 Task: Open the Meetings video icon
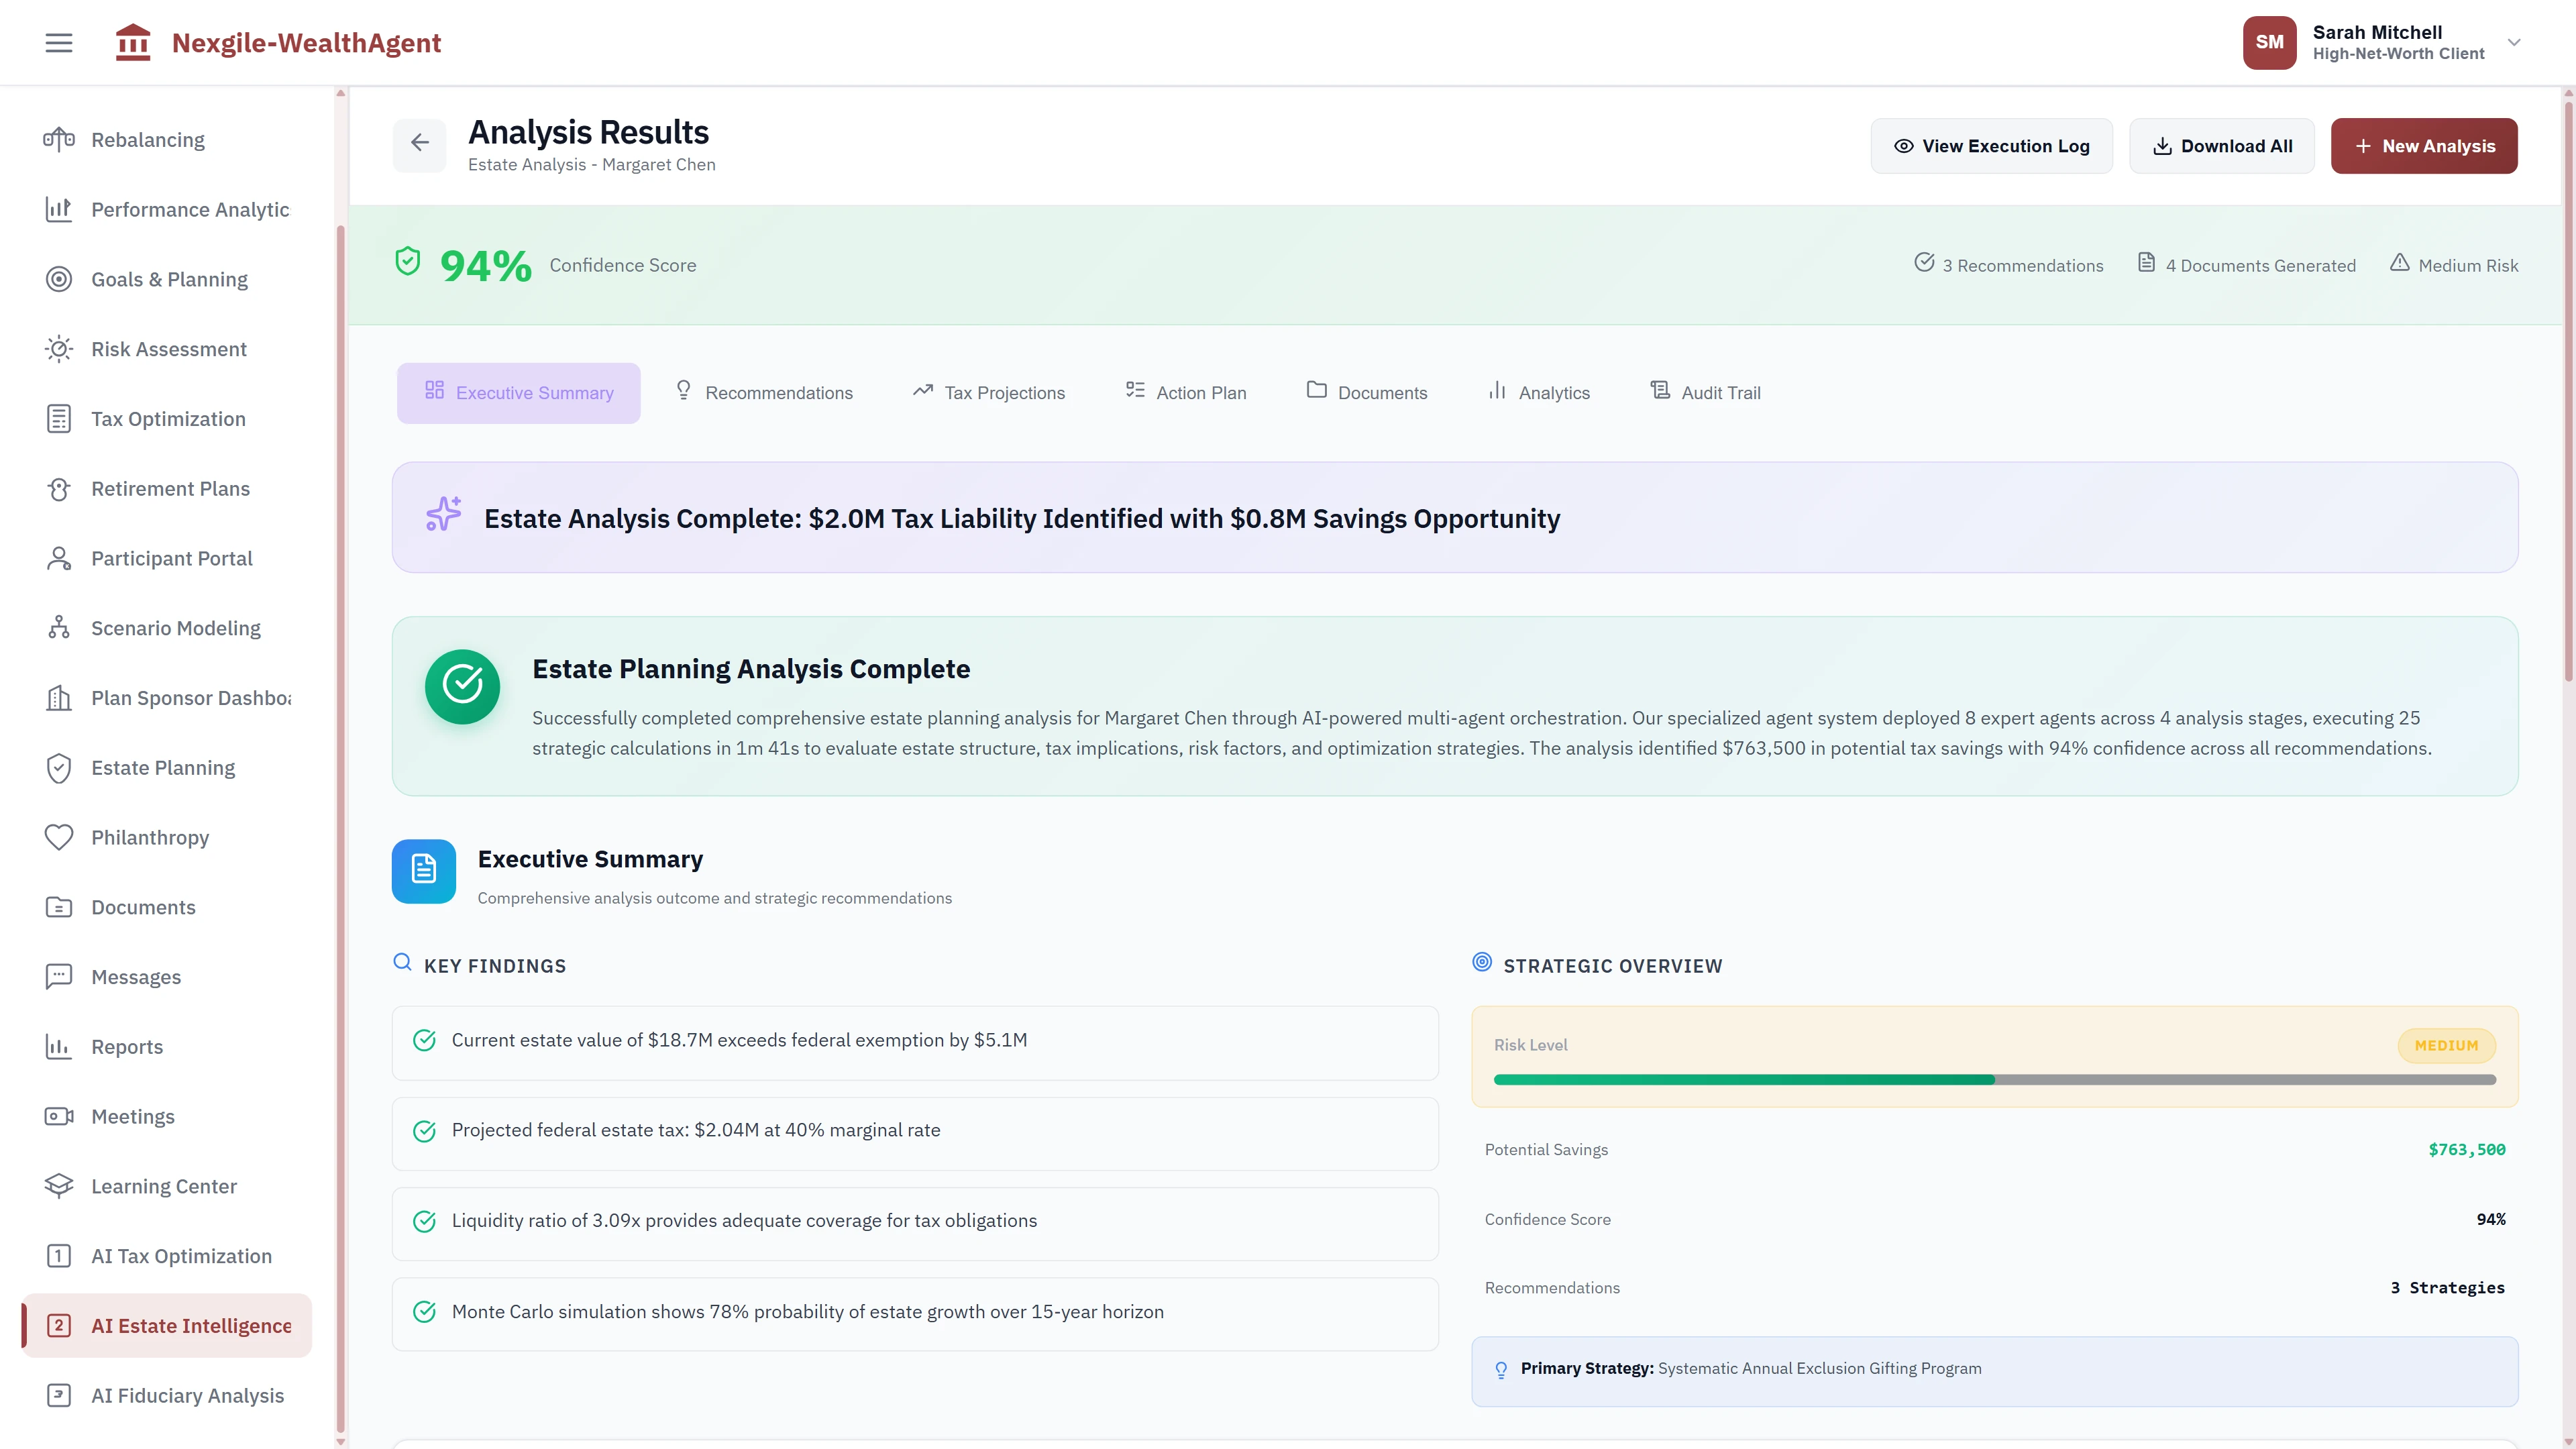tap(59, 1116)
